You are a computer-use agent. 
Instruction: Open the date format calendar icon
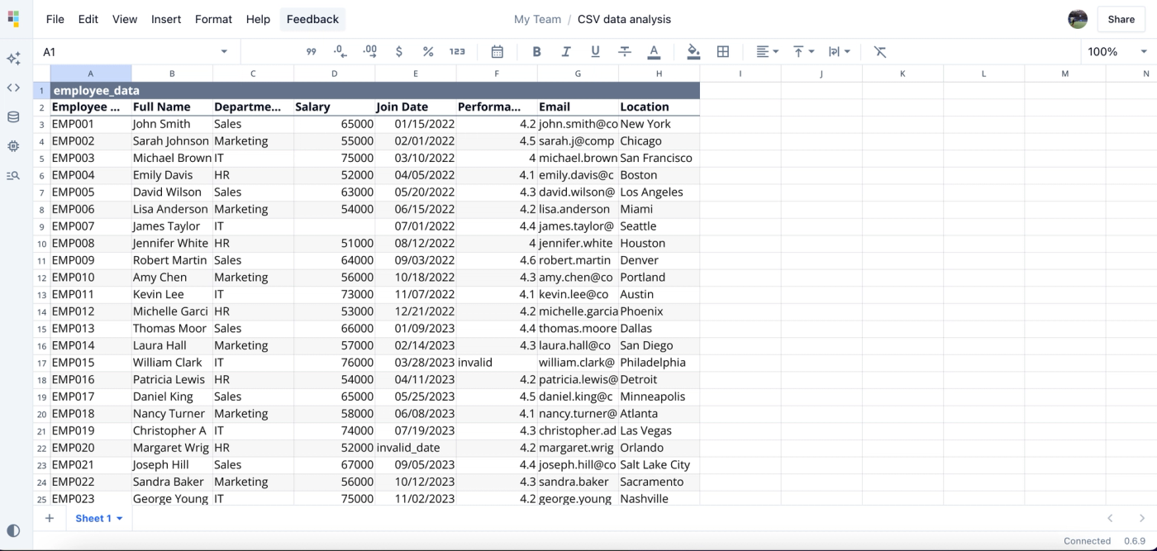pyautogui.click(x=497, y=51)
